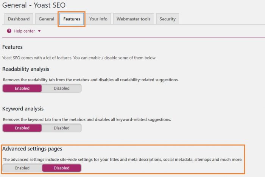This screenshot has height=177, width=265.
Task: Click the 'Keyword analysis' heading
Action: click(23, 109)
